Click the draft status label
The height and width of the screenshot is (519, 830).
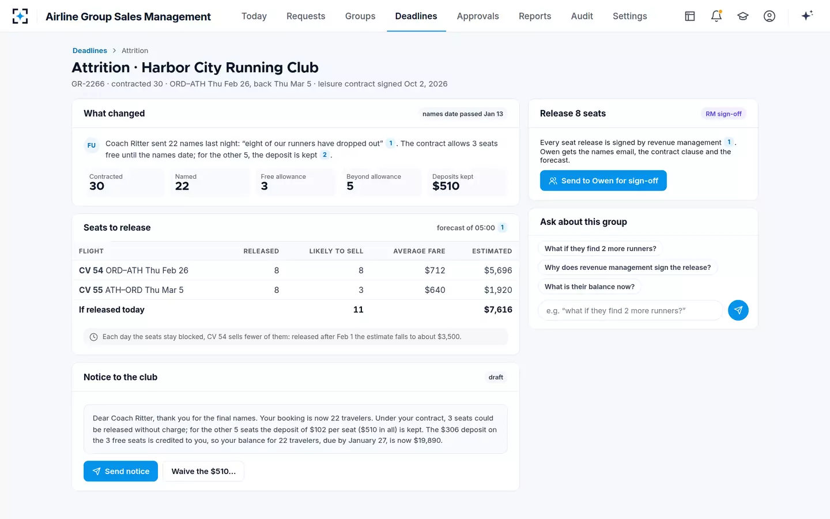(x=496, y=377)
